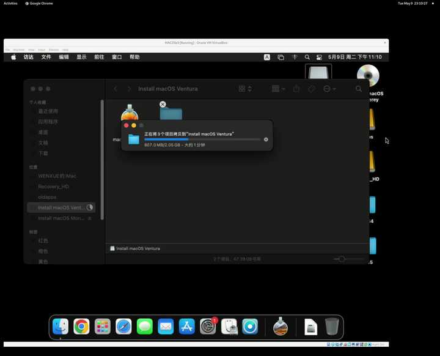440x356 pixels.
Task: Go forward in Finder window
Action: click(x=129, y=89)
